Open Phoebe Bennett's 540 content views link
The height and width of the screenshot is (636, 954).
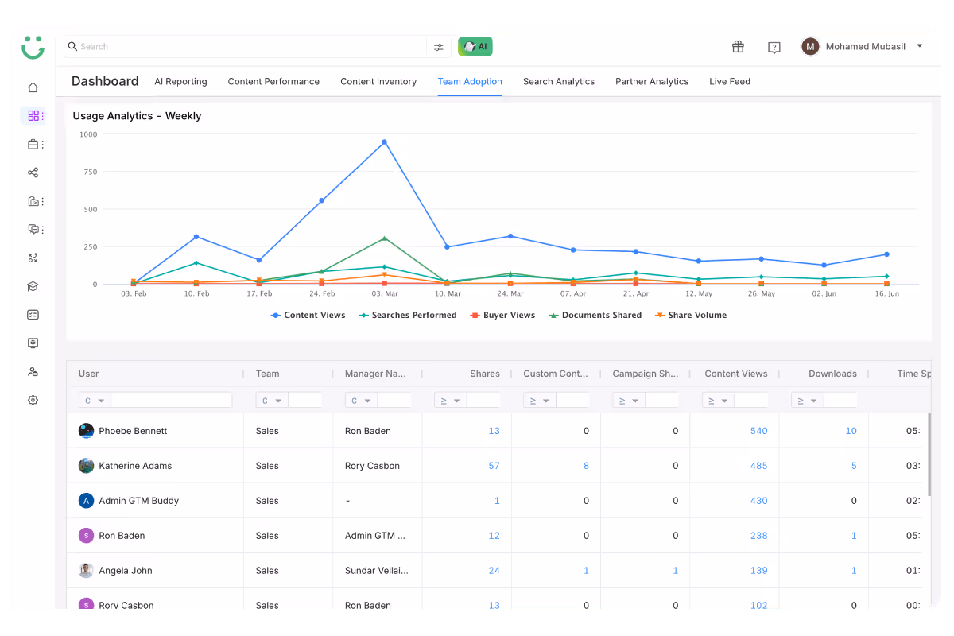tap(759, 431)
